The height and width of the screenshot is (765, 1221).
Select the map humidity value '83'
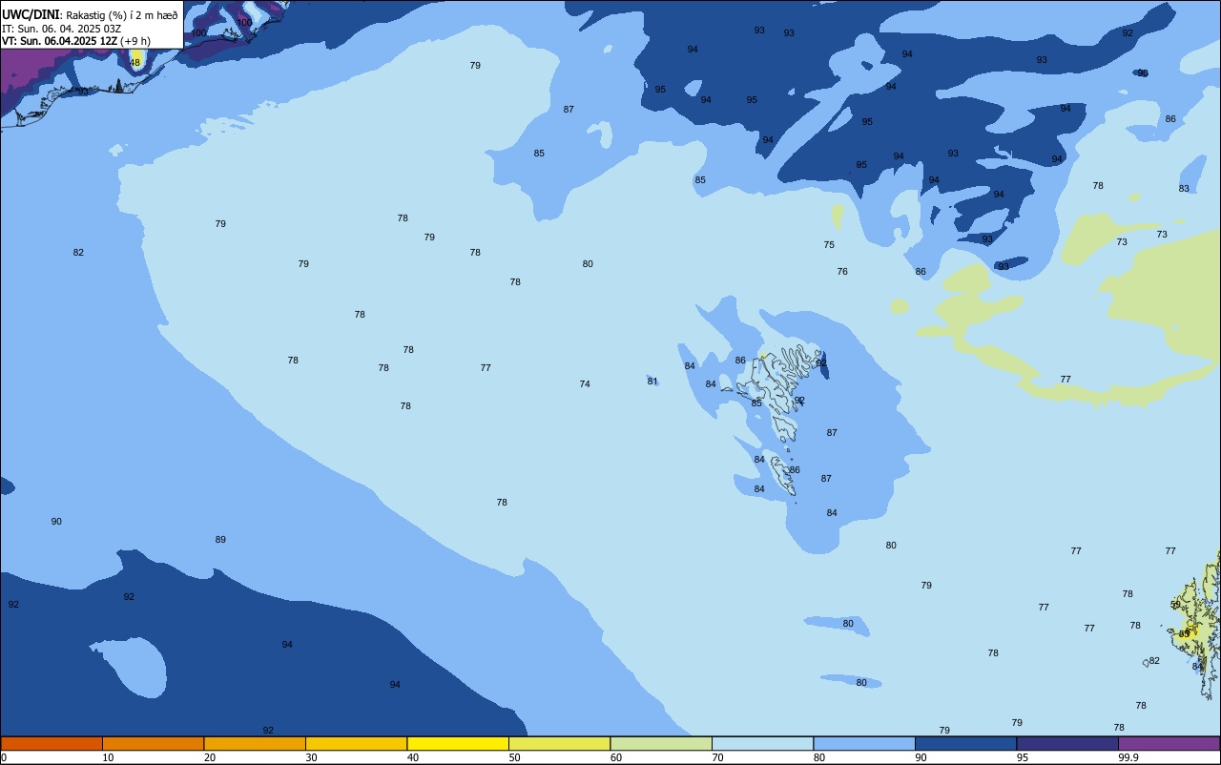coord(1184,189)
